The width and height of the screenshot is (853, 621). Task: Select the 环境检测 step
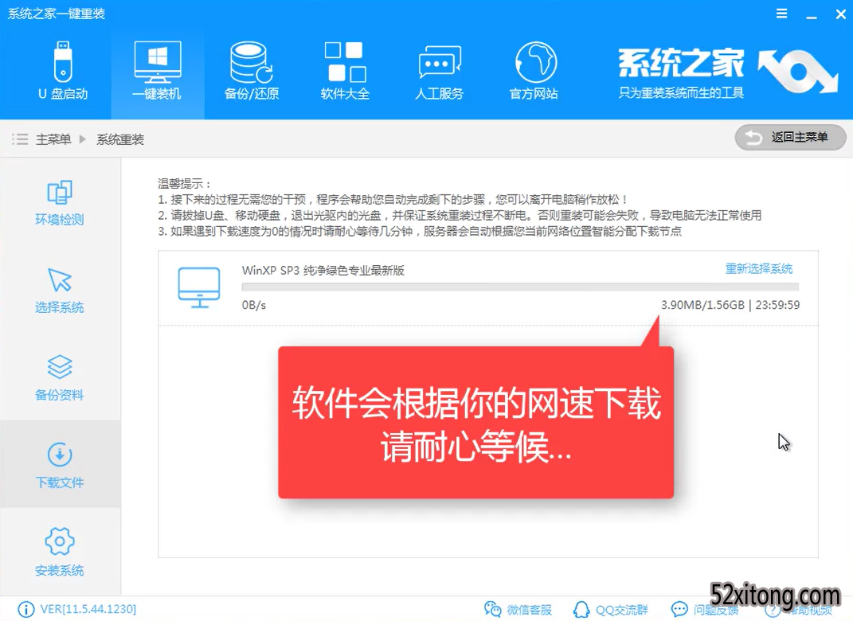pyautogui.click(x=59, y=203)
